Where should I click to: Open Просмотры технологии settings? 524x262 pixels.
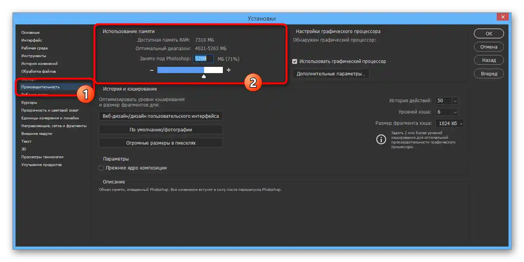click(x=42, y=157)
